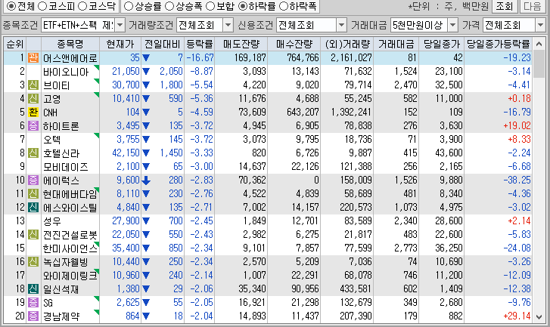The width and height of the screenshot is (550, 327).
Task: Click the down triangle in 한미사이언스 row
Action: coord(146,248)
